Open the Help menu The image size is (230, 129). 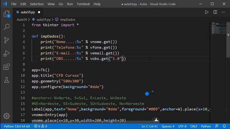tap(97, 4)
